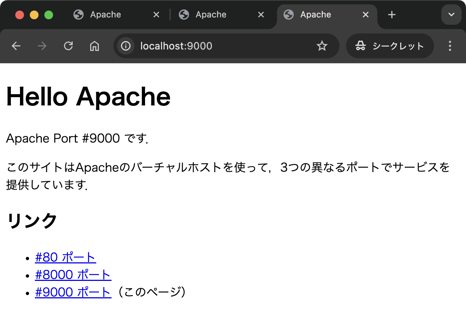The image size is (466, 326).
Task: Open a new tab with plus button
Action: click(x=391, y=15)
